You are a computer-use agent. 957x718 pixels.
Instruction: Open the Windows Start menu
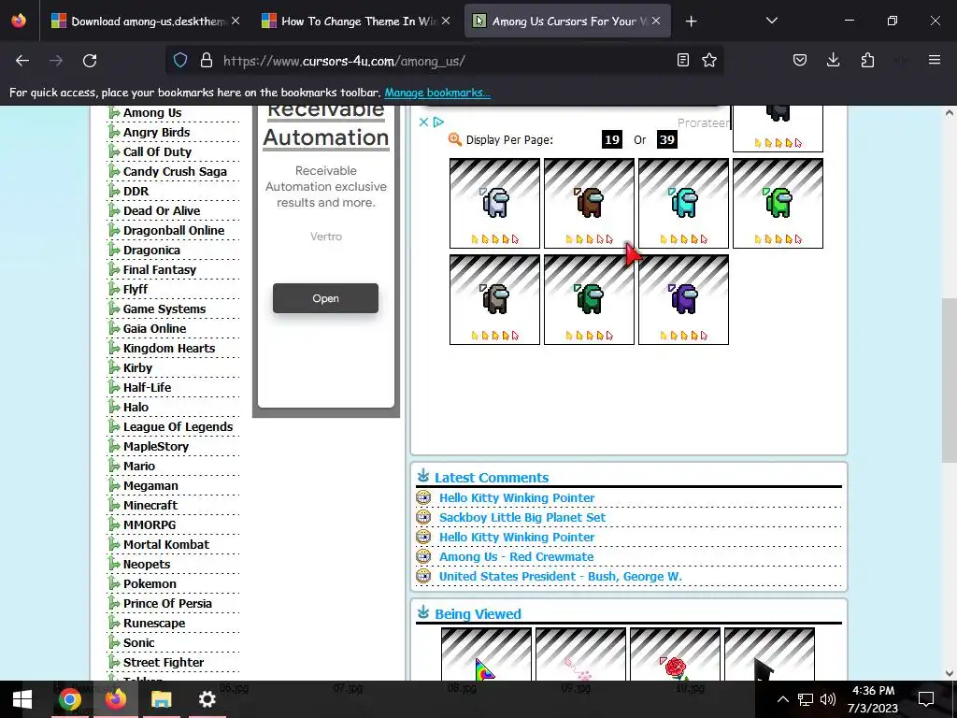(22, 699)
